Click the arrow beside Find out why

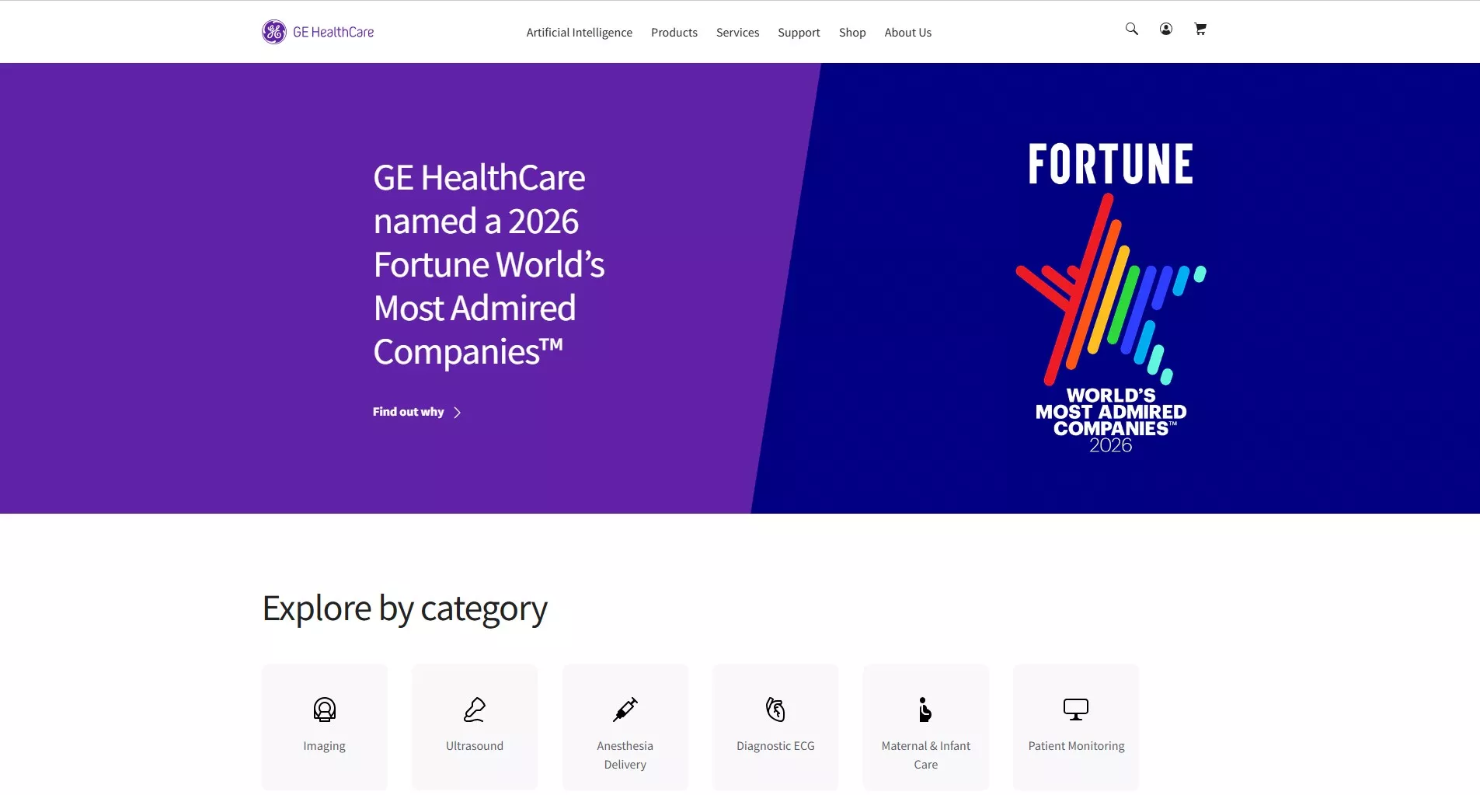point(457,412)
